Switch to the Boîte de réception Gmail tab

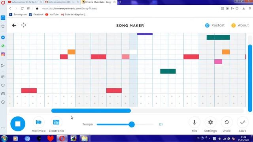point(62,2)
